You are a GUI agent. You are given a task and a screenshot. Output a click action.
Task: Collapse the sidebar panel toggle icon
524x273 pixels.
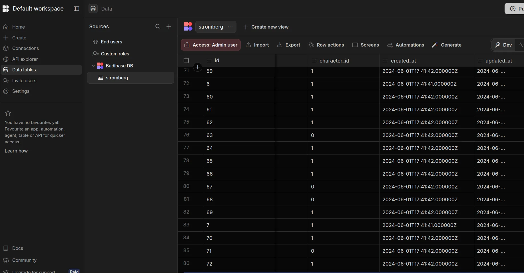point(76,9)
